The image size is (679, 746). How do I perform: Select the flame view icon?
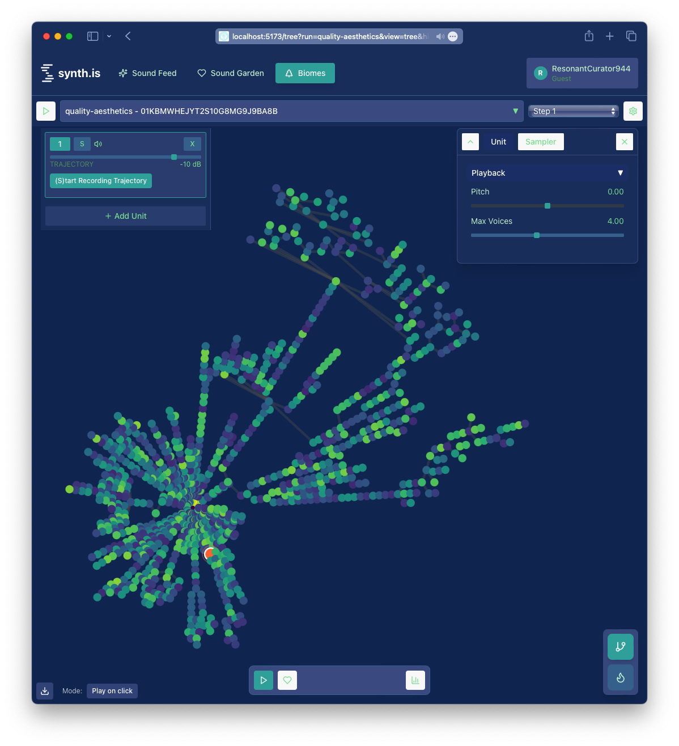pos(620,677)
